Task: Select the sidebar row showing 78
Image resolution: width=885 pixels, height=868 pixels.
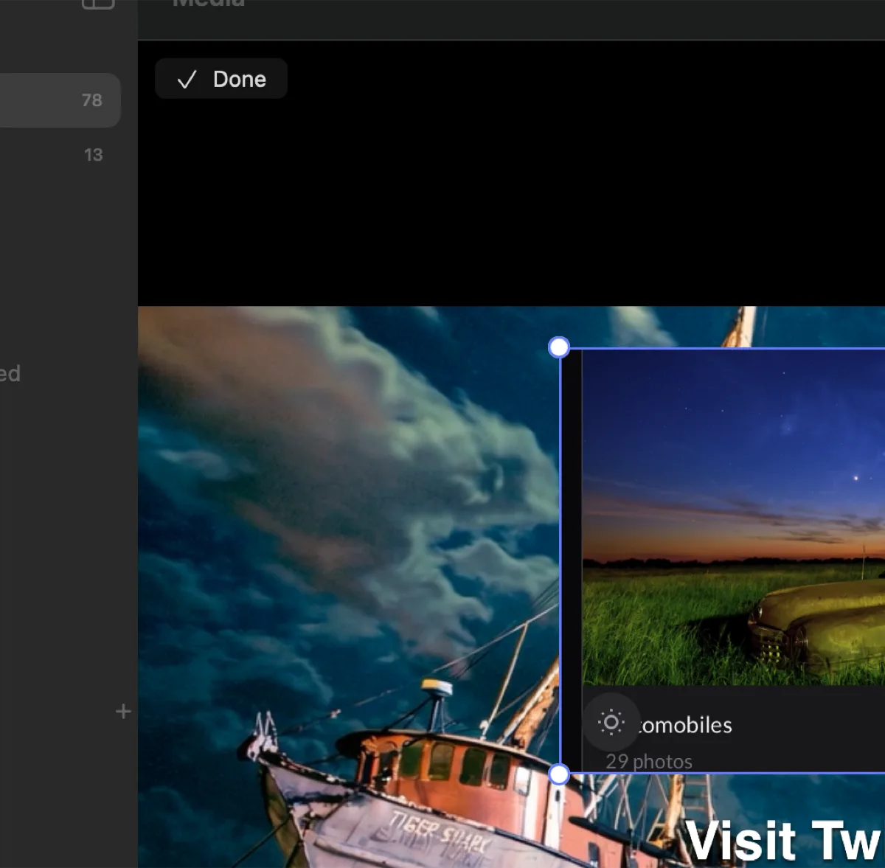Action: coord(59,100)
